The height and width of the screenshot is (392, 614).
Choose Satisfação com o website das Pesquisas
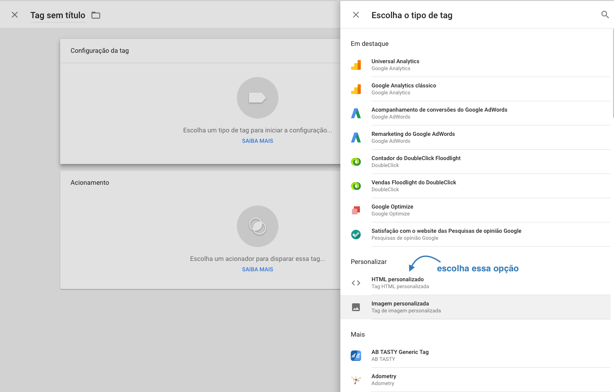point(475,235)
